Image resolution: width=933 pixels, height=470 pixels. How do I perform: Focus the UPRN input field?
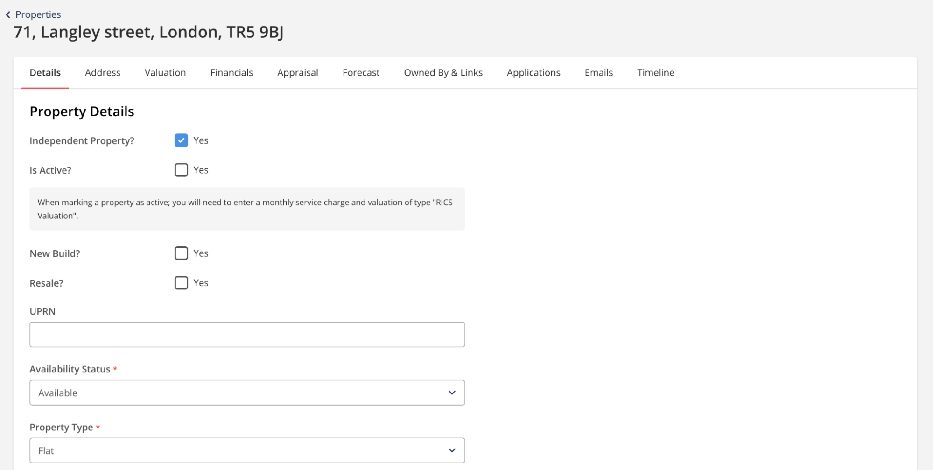[x=247, y=335]
